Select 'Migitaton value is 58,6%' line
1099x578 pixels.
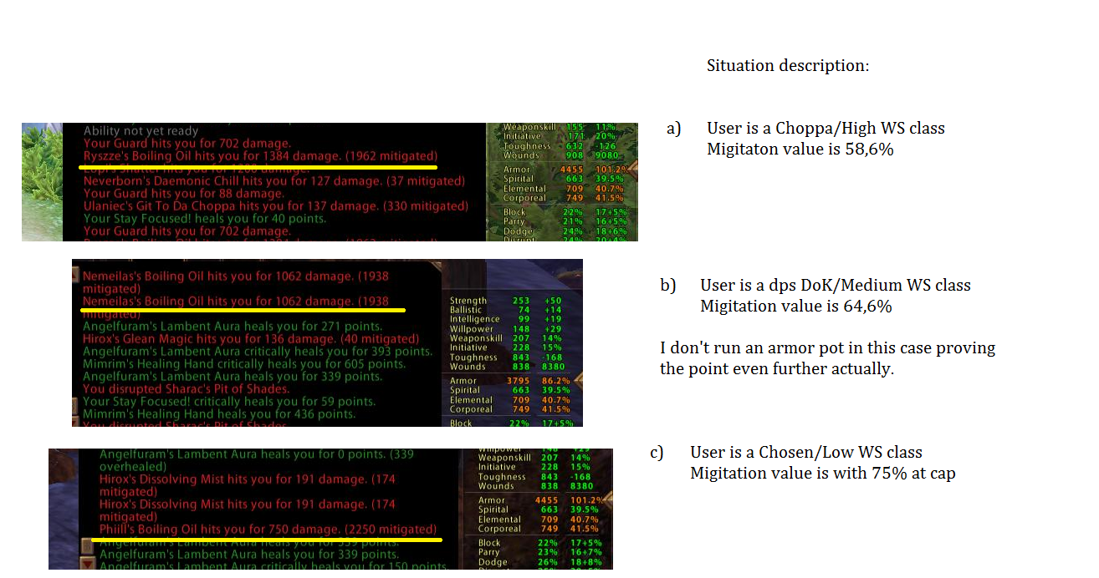pos(802,150)
